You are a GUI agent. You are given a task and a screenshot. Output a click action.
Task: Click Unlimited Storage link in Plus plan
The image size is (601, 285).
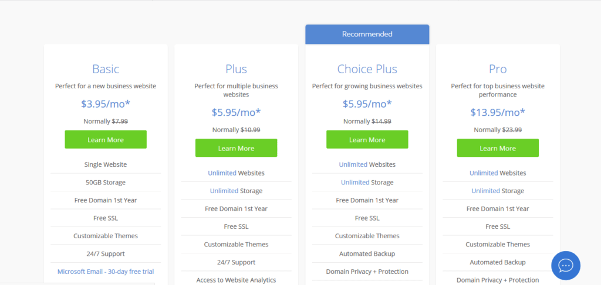pos(224,191)
